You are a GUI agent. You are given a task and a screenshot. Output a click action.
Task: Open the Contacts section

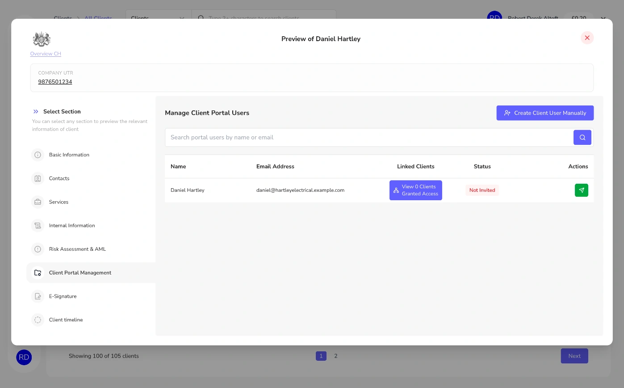point(91,178)
